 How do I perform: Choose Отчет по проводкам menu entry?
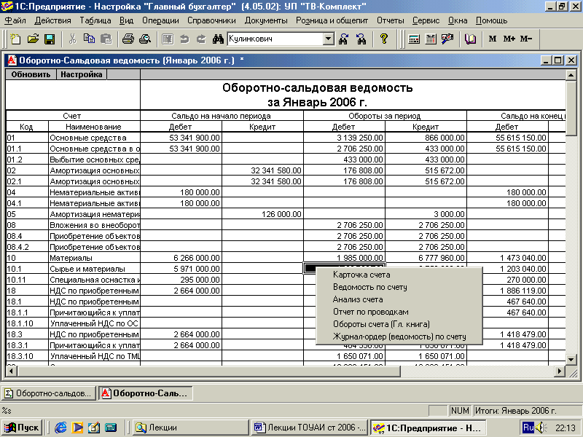point(371,312)
